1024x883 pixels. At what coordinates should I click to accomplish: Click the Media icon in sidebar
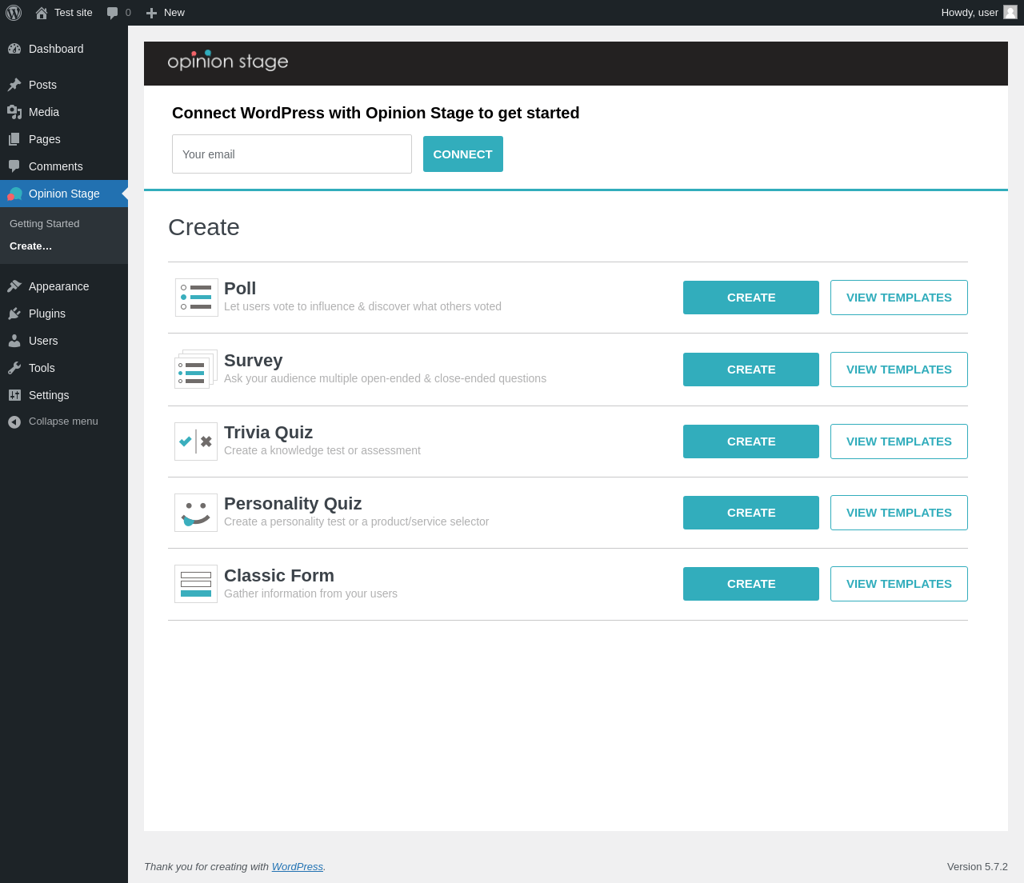[14, 112]
